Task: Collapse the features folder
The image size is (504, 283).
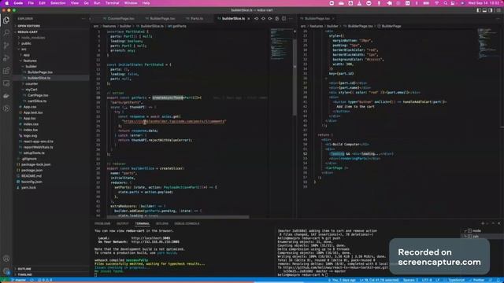Action: click(51, 61)
